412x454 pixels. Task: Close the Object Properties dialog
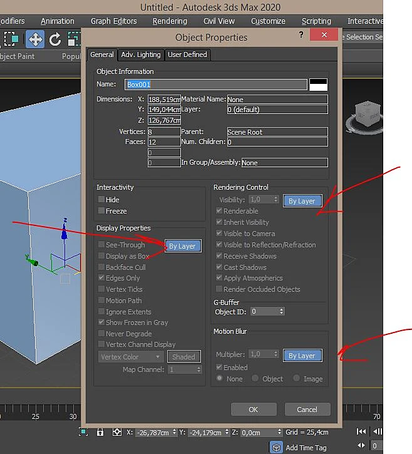pyautogui.click(x=324, y=34)
